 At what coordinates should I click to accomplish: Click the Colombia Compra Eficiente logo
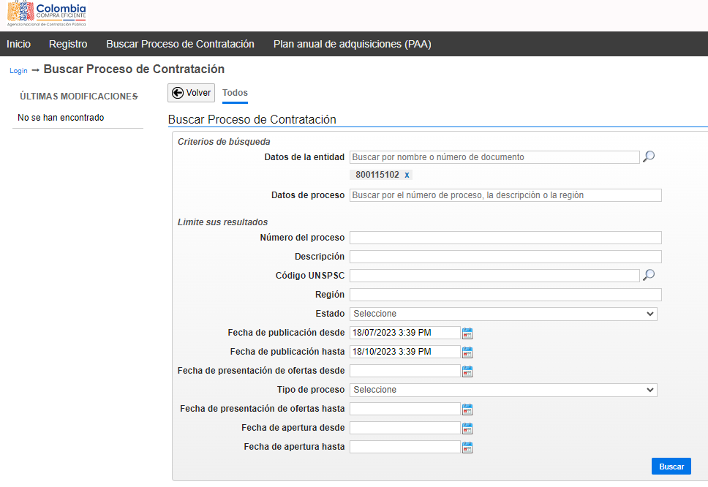coord(46,15)
